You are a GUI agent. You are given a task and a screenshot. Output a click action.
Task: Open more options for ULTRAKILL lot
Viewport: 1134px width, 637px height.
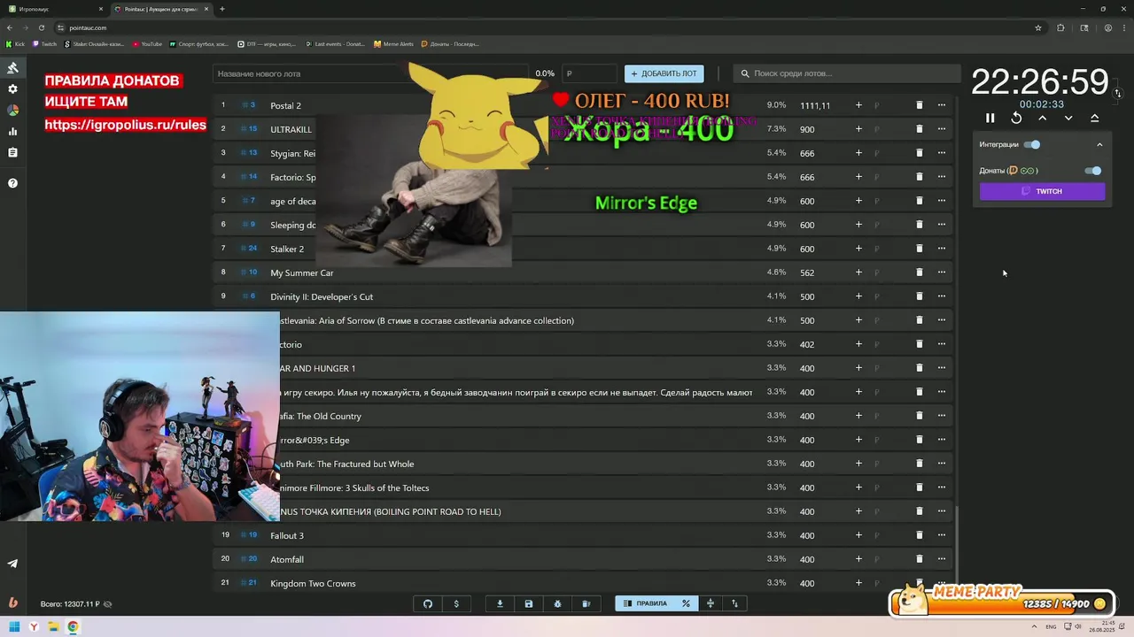[x=942, y=129]
